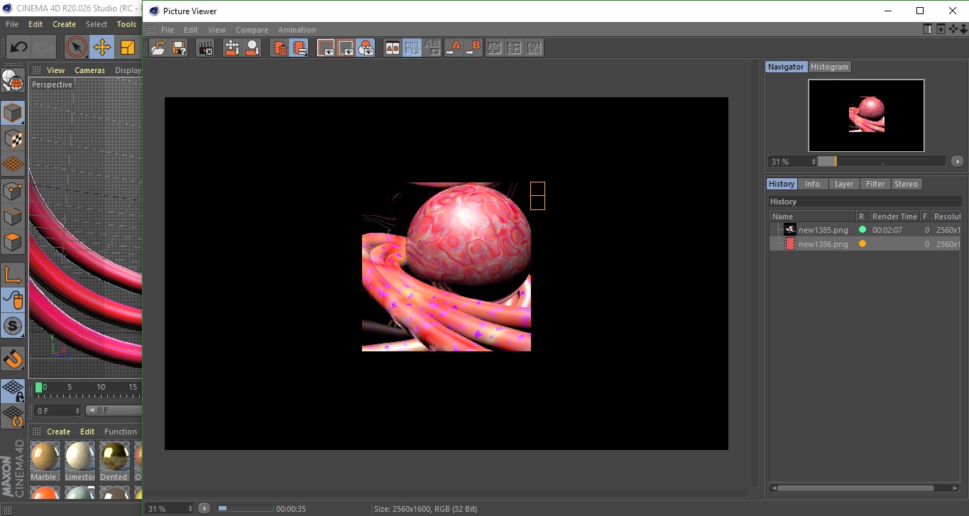Click the greyed AB eye icon

(x=432, y=48)
